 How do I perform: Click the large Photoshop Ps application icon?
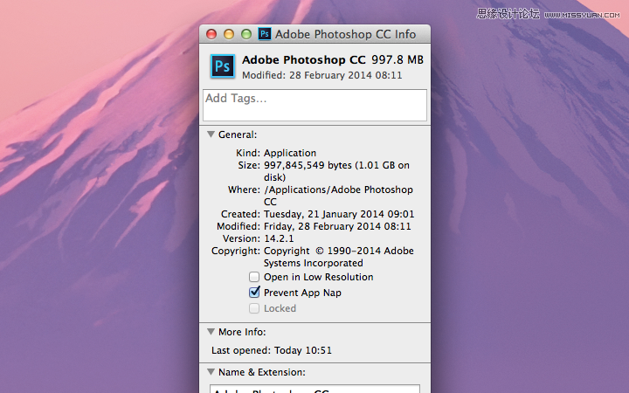[223, 65]
